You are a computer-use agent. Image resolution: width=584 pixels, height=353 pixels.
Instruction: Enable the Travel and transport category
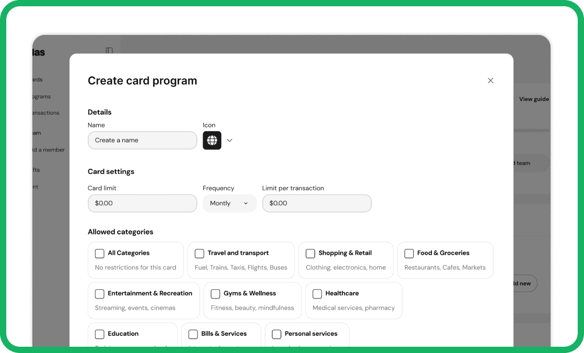tap(199, 253)
